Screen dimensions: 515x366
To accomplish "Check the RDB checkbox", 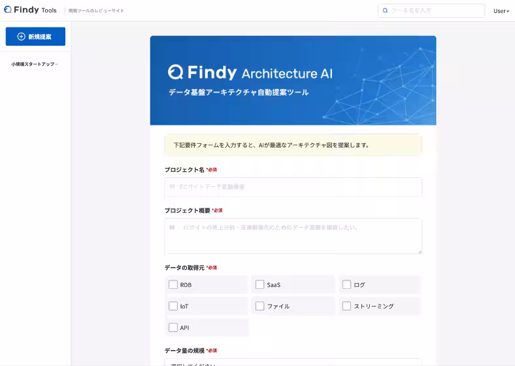I will click(x=173, y=284).
